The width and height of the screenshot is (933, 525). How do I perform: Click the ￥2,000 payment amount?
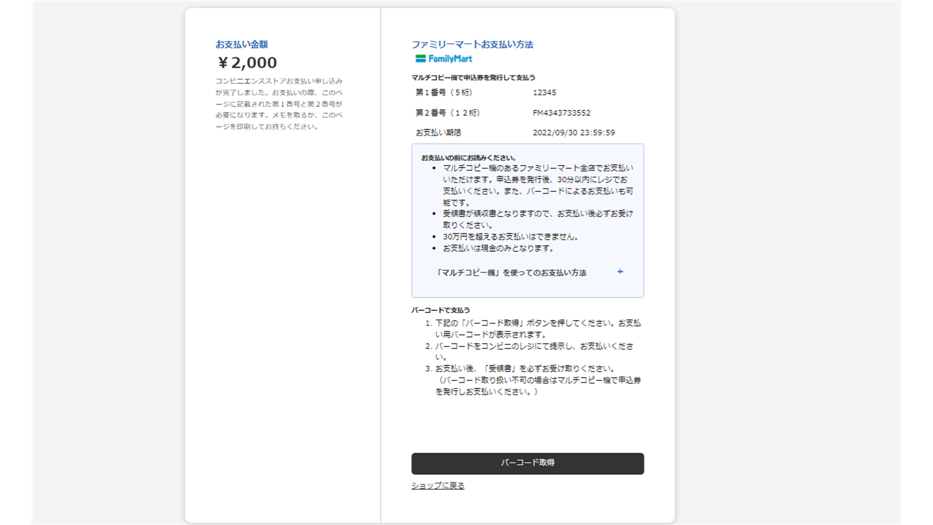pos(247,62)
